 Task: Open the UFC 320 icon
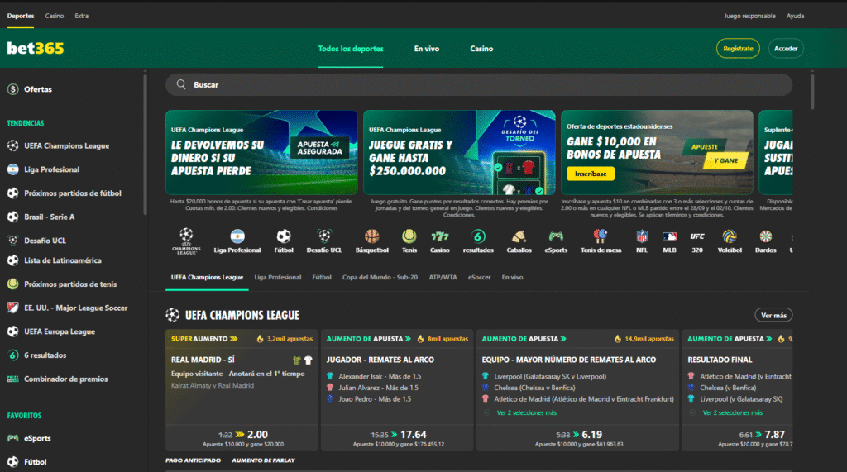[696, 236]
